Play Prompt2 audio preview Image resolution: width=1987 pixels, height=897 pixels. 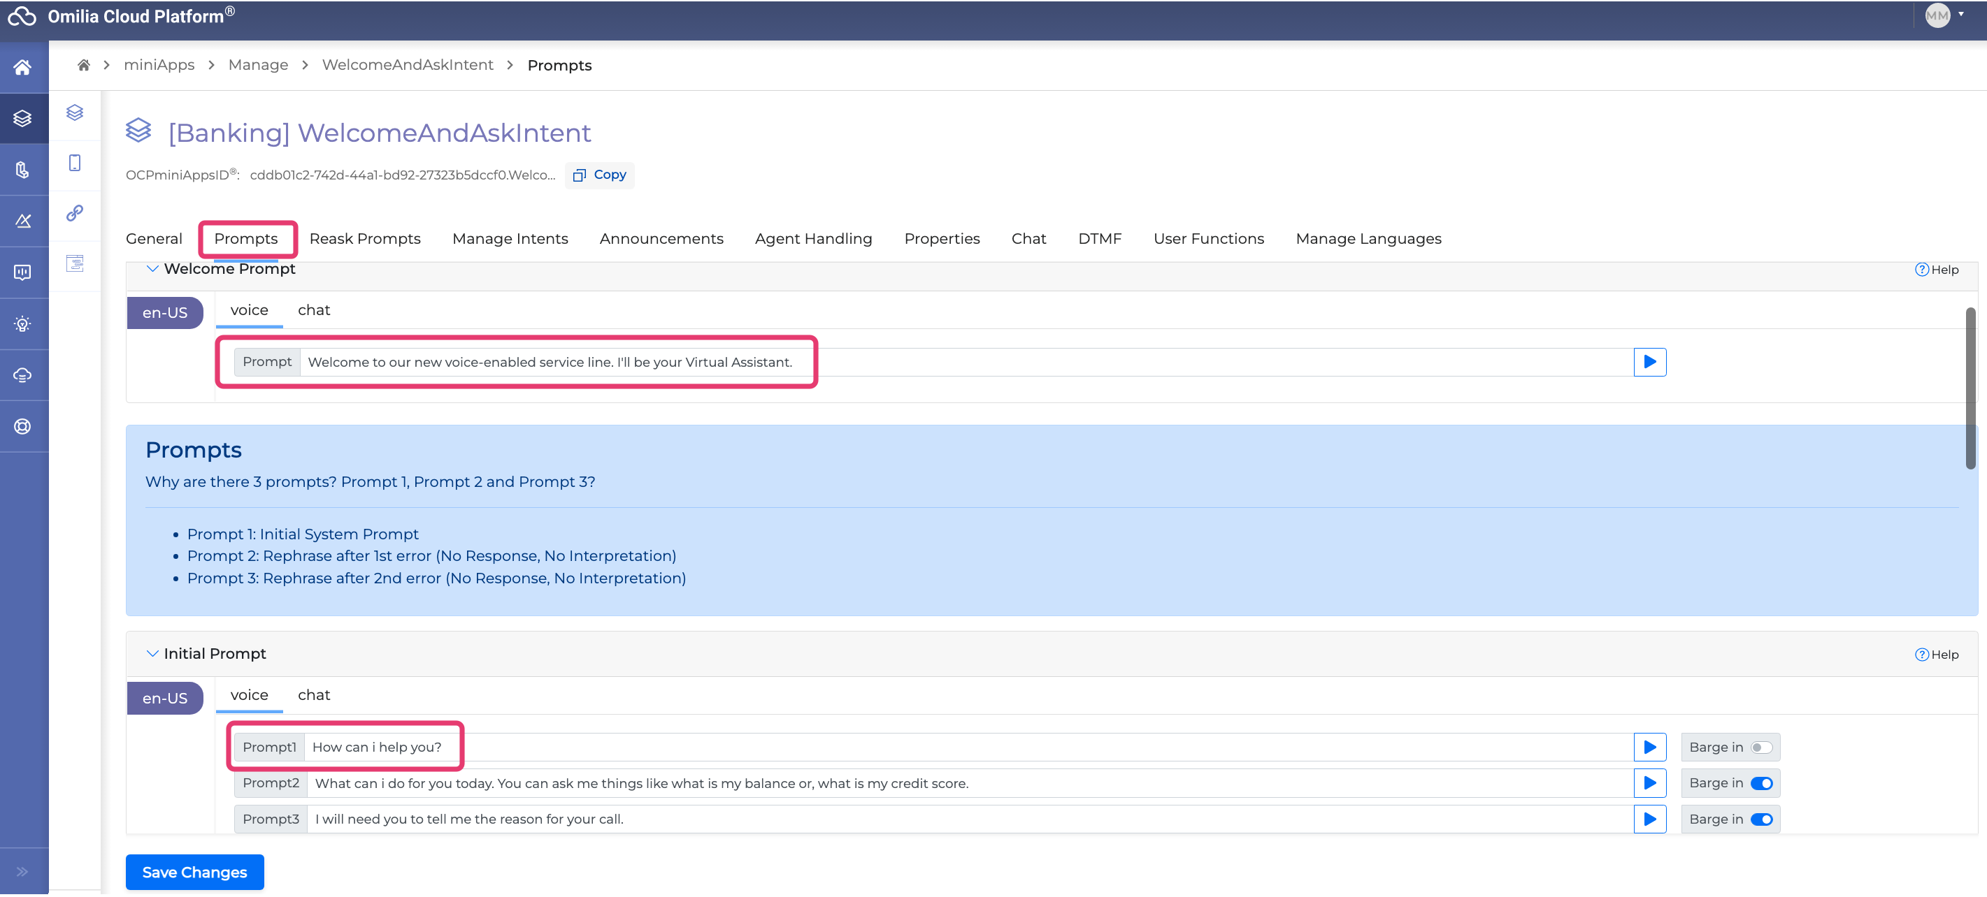(x=1649, y=783)
